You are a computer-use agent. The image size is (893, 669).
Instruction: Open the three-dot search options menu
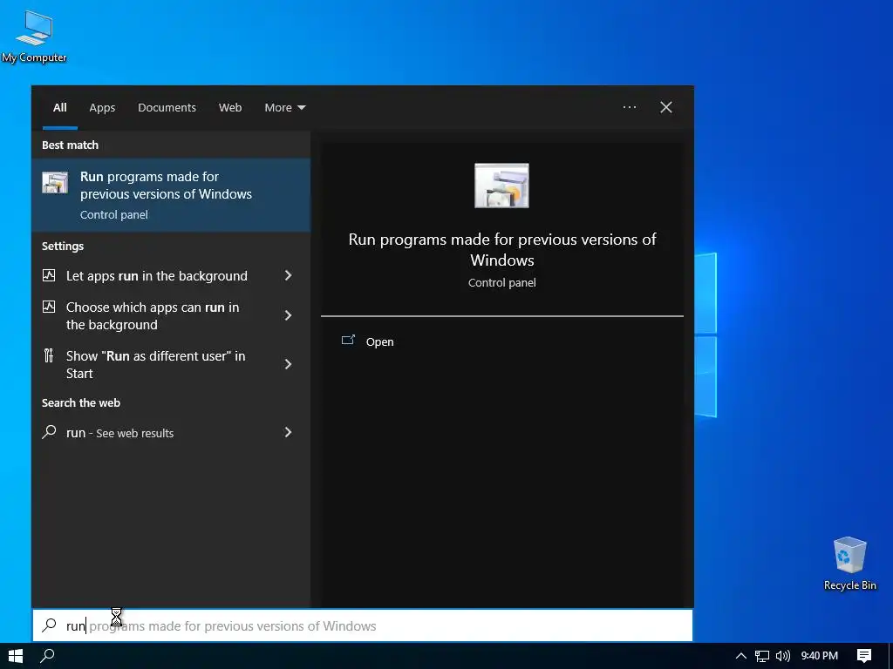point(630,107)
